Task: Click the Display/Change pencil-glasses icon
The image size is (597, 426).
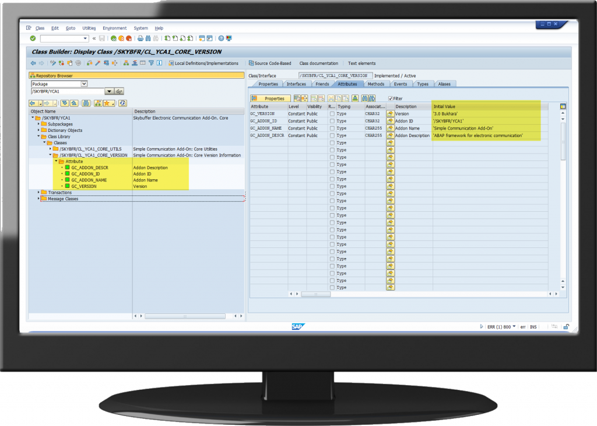Action: pyautogui.click(x=53, y=63)
